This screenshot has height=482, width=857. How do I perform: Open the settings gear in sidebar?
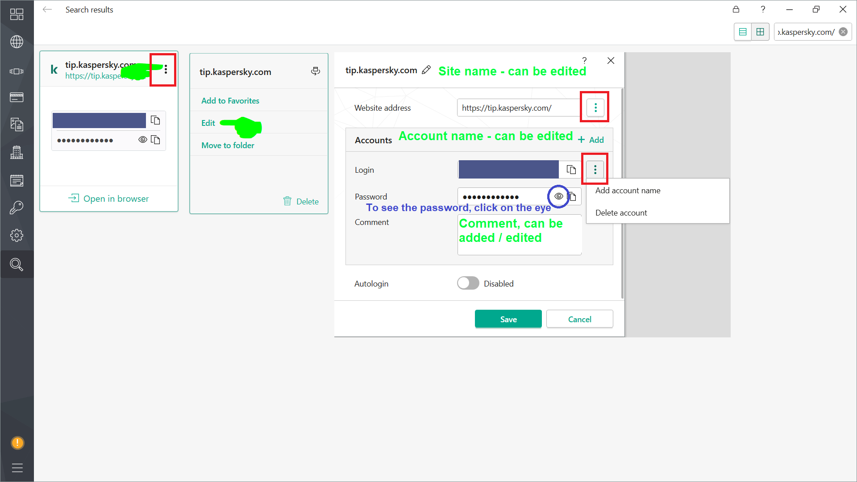(x=17, y=235)
